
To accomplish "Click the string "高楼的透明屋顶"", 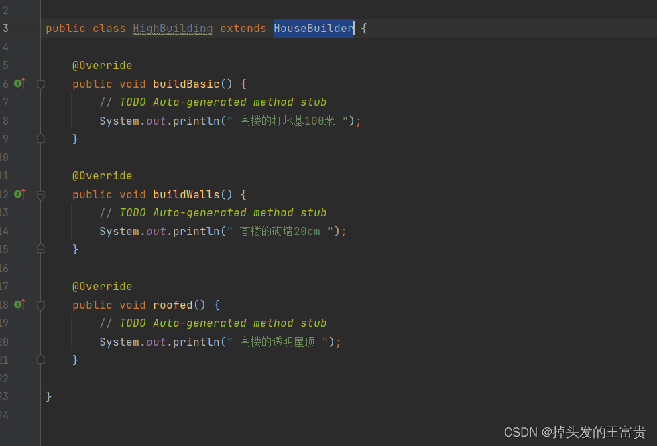I will (277, 342).
